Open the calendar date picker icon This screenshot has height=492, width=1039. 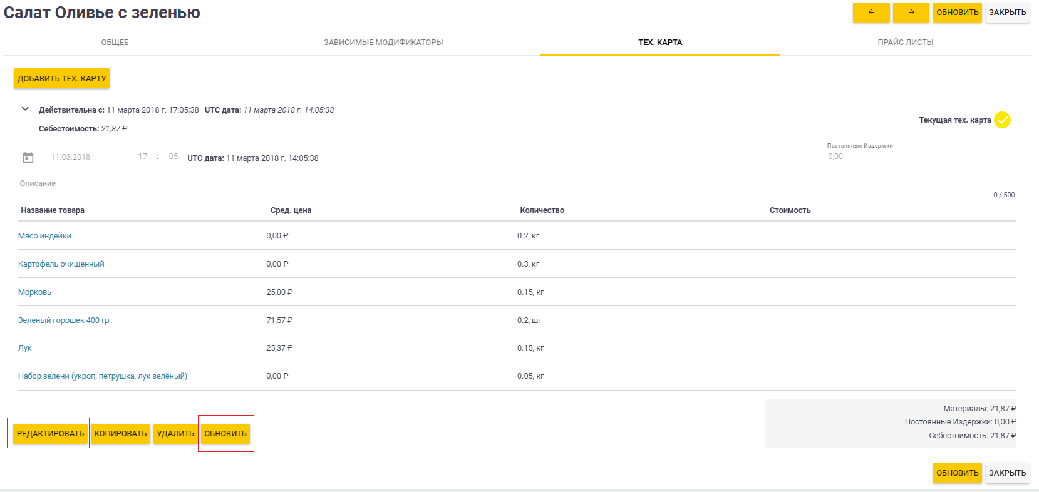(28, 158)
